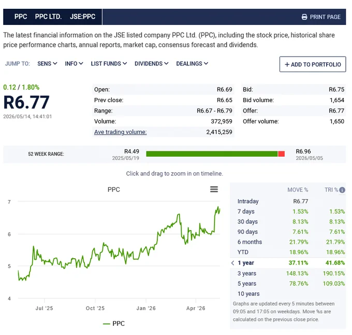Select the 5 years period row
This screenshot has width=352, height=335.
click(x=288, y=284)
